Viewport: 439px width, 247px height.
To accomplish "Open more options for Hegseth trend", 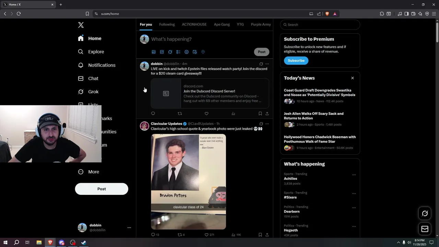I will 354,227.
